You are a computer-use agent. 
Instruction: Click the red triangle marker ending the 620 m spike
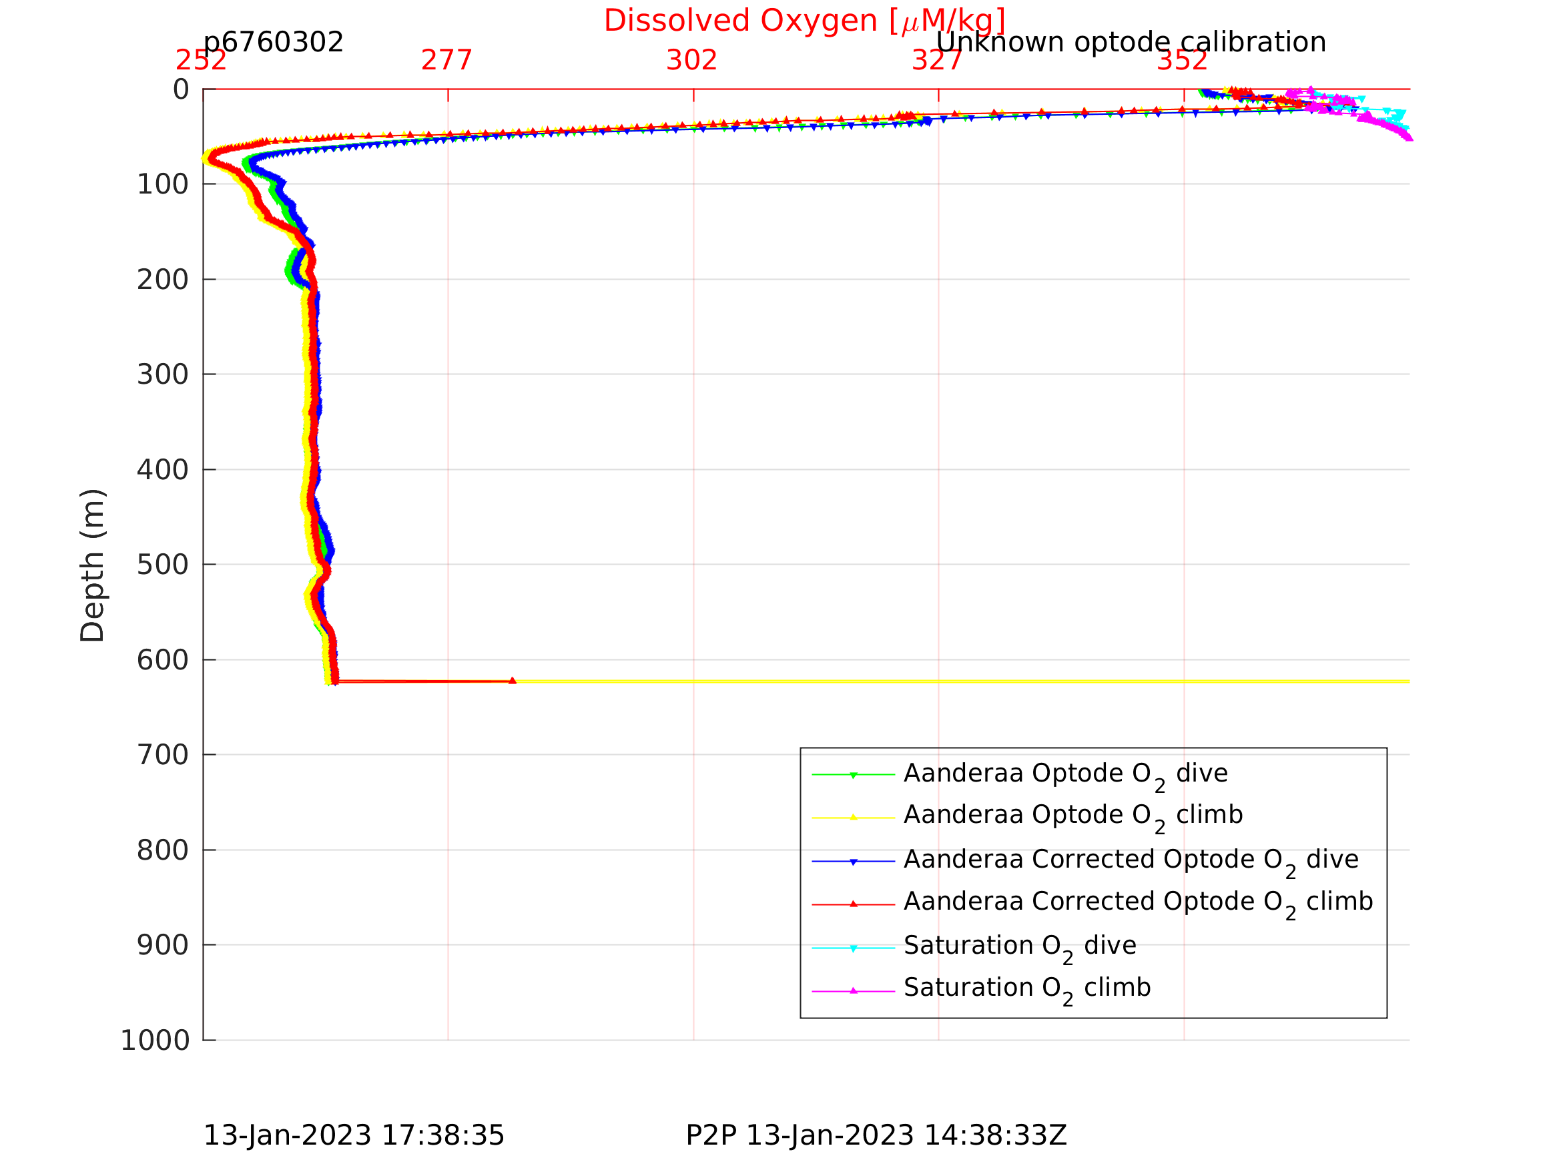[513, 681]
